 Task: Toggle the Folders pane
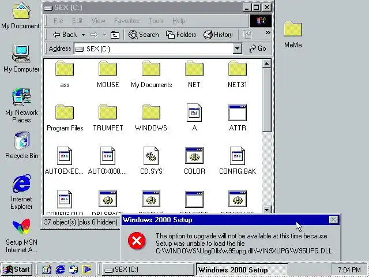click(181, 35)
